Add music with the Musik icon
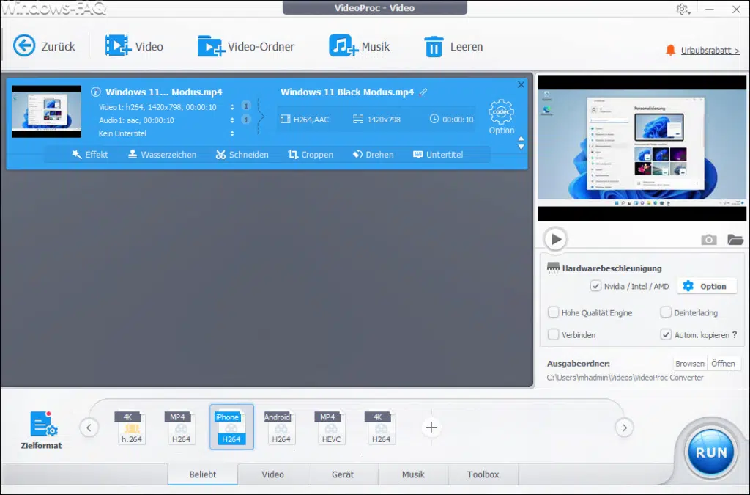 343,46
